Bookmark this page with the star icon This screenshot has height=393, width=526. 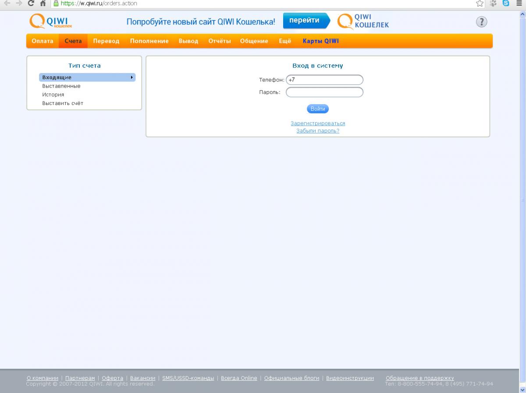[480, 3]
